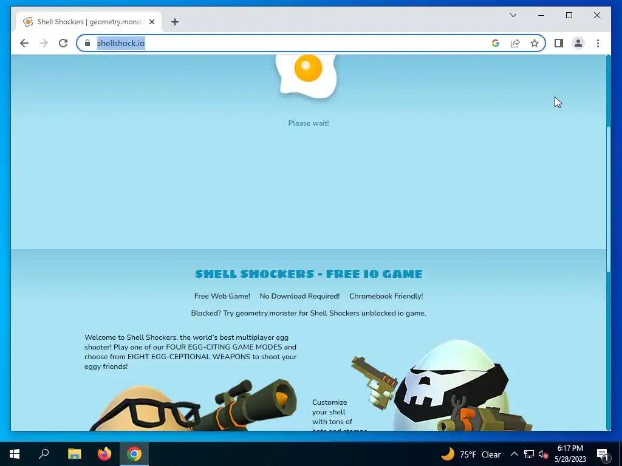Show hidden system tray icons
This screenshot has height=466, width=622.
click(x=514, y=454)
